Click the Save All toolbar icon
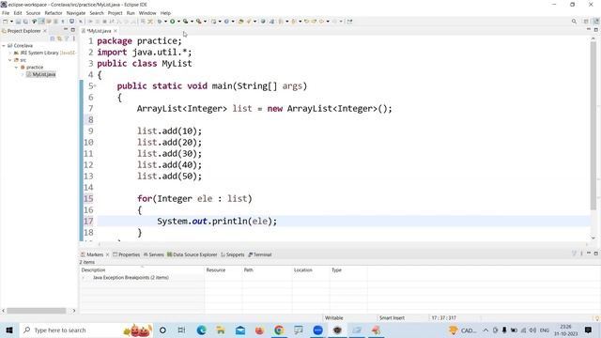 [x=25, y=22]
